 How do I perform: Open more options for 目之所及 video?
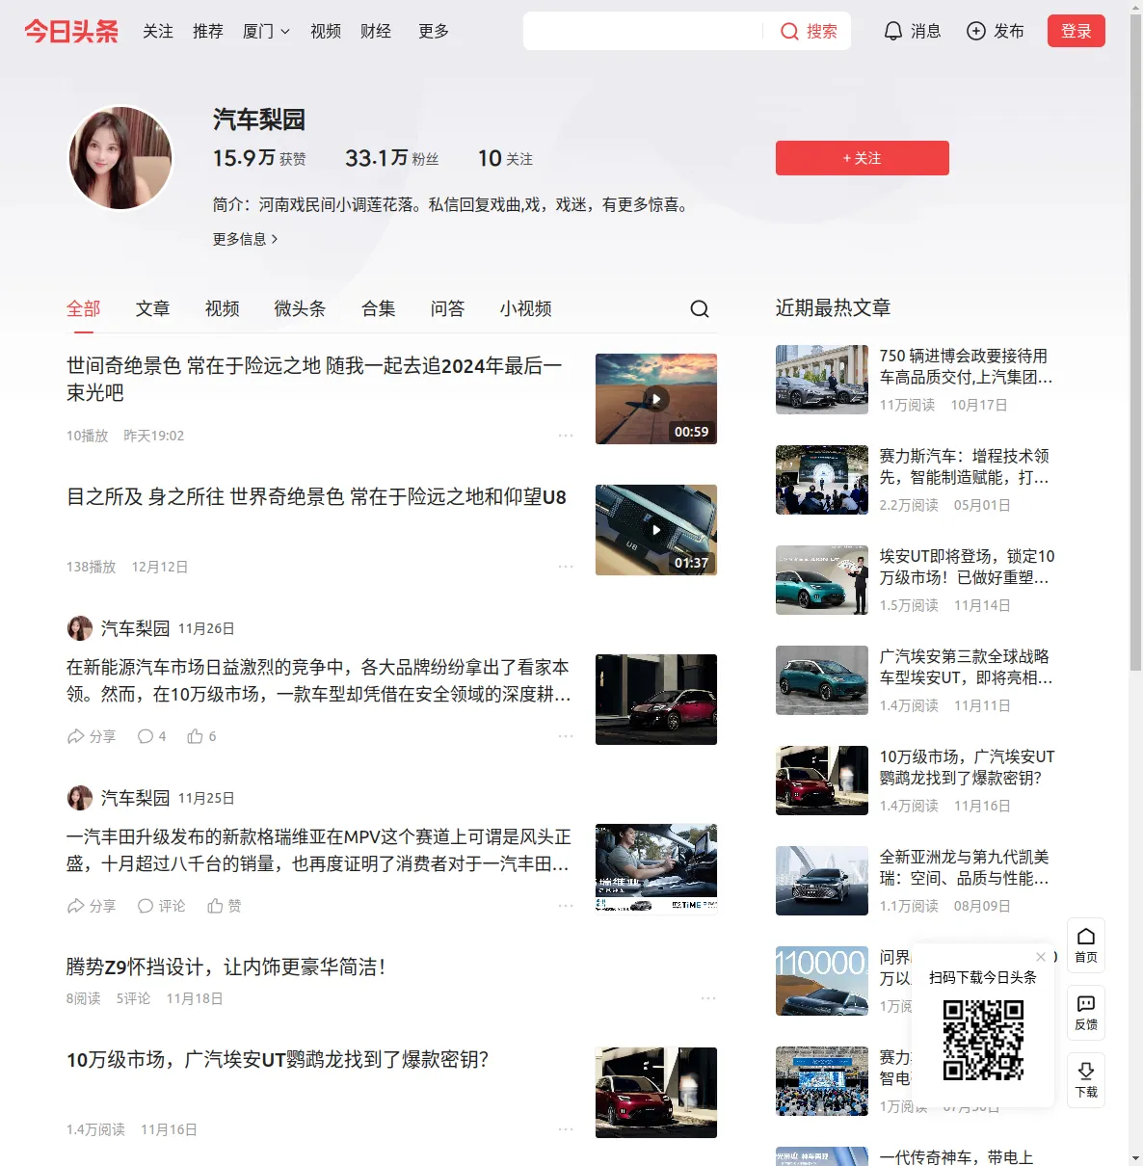[566, 567]
